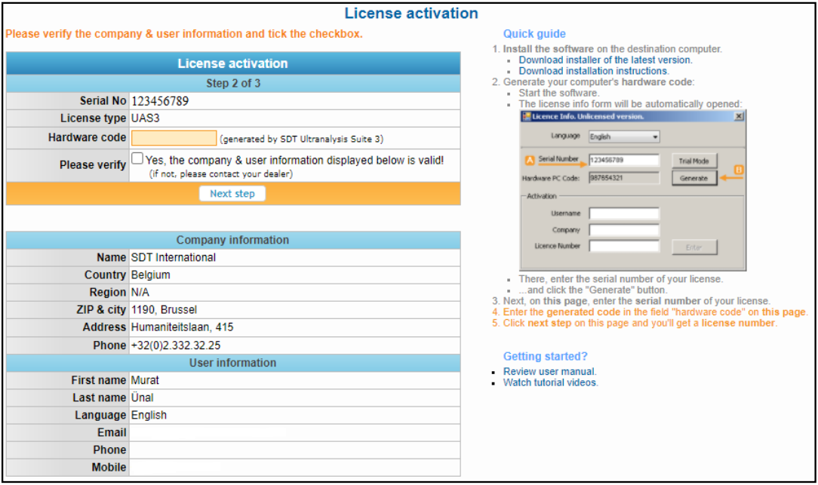Click the Hardware PC Code field showing 987654321
This screenshot has width=818, height=485.
point(623,178)
